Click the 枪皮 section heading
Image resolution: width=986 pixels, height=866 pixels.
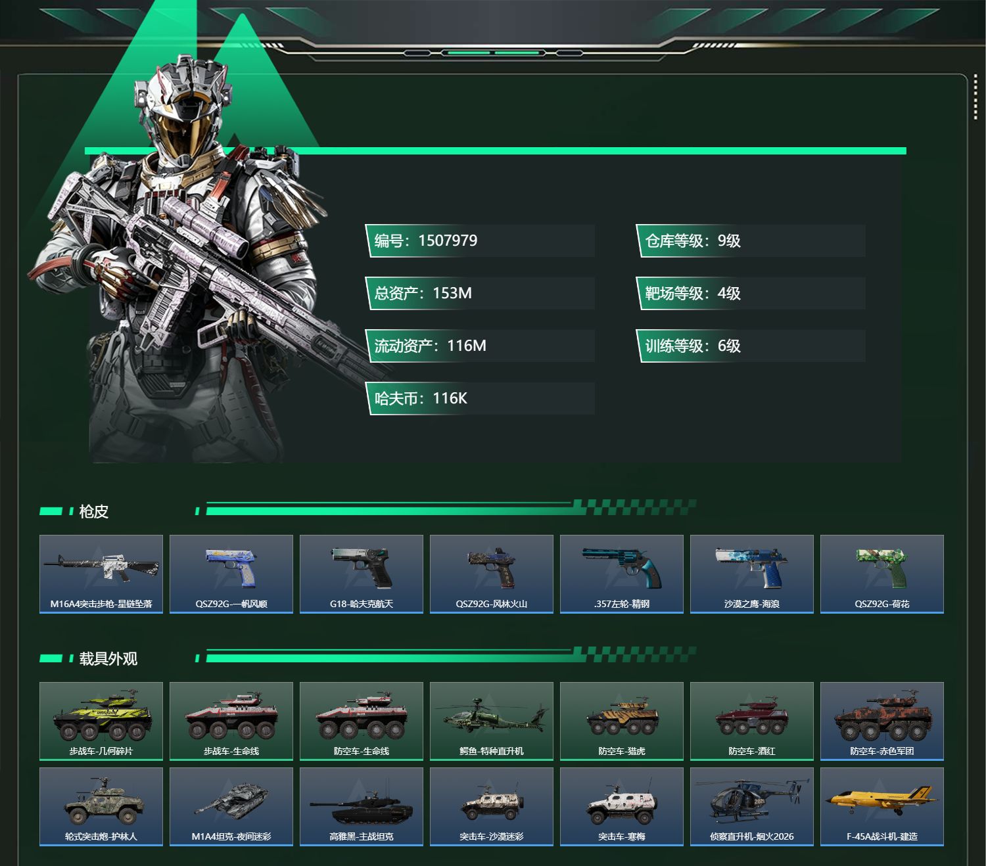[x=93, y=511]
